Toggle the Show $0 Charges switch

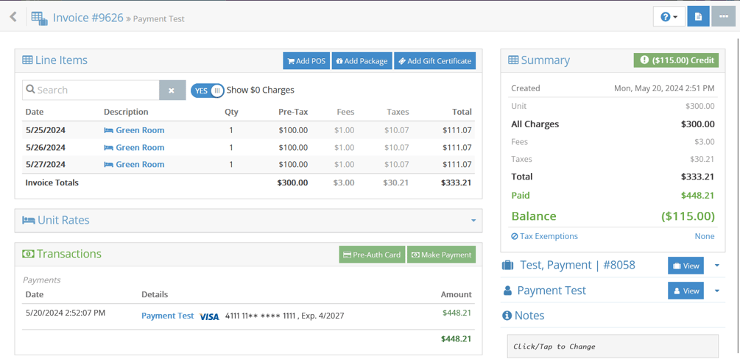click(x=207, y=90)
